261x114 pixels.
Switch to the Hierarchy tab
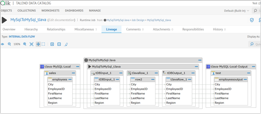(31, 29)
